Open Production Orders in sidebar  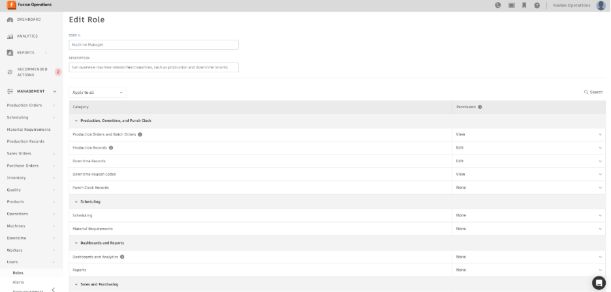click(x=24, y=106)
